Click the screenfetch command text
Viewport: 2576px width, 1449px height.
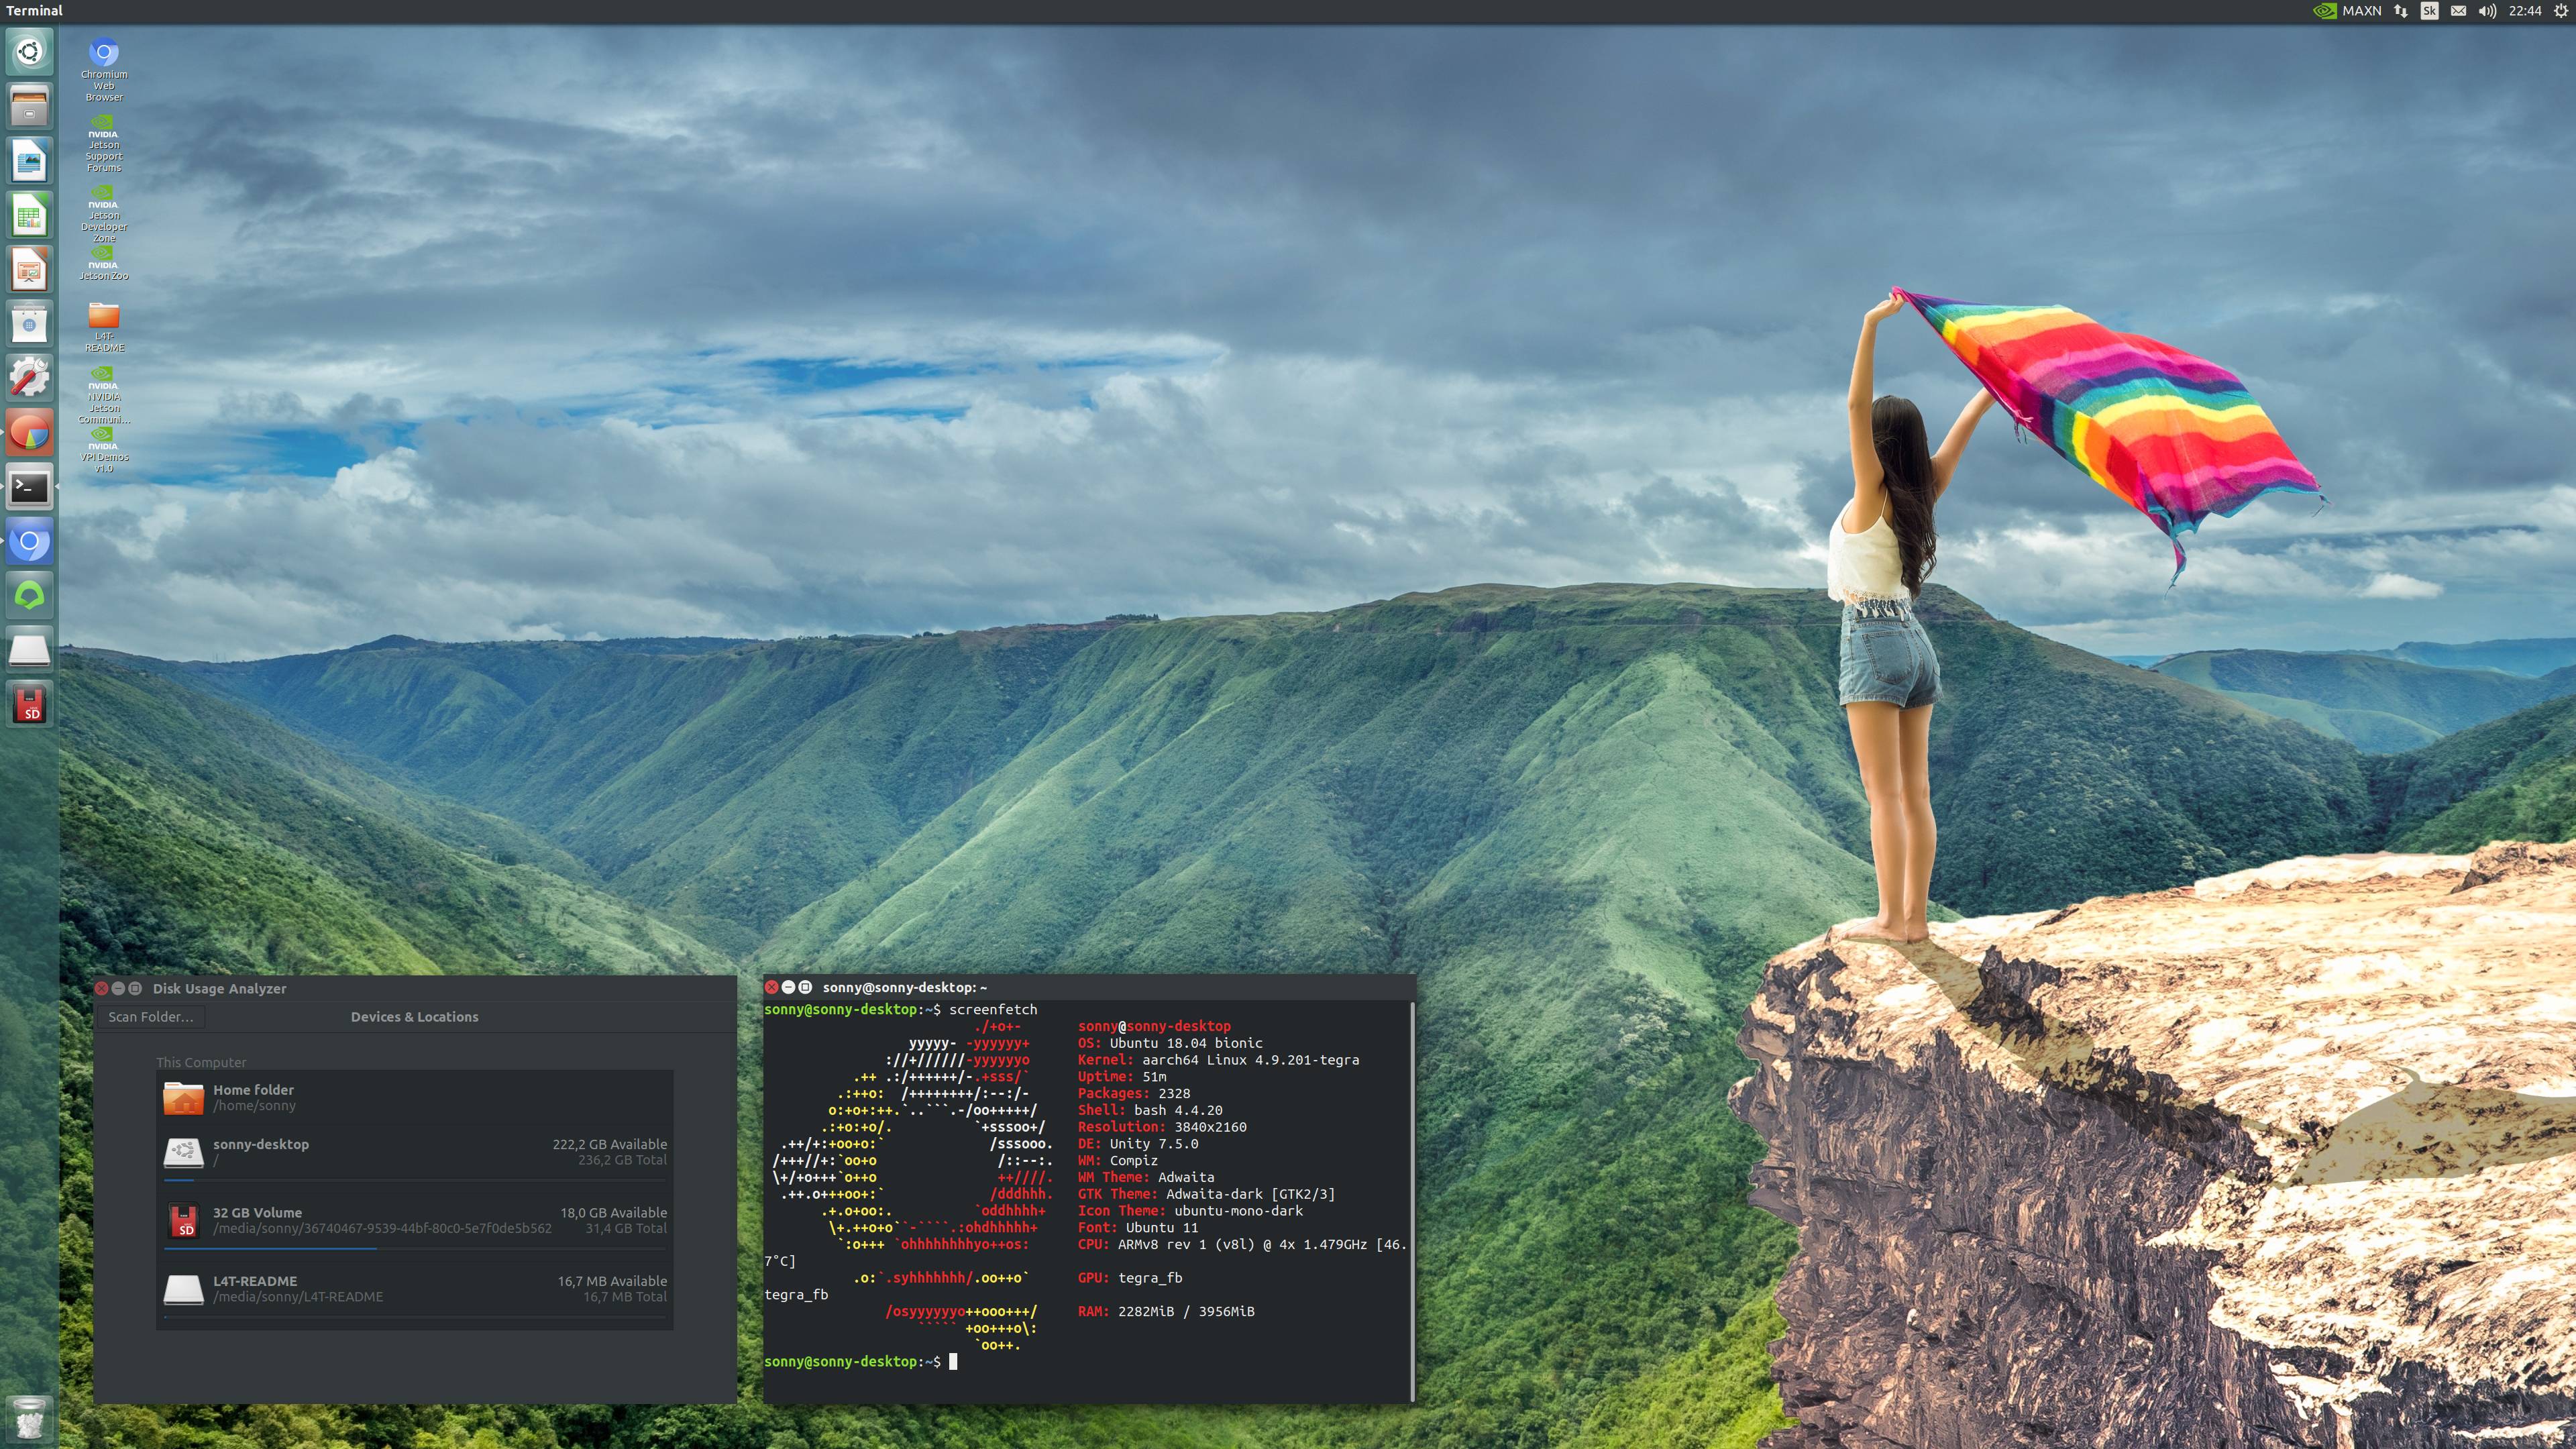pos(993,1009)
